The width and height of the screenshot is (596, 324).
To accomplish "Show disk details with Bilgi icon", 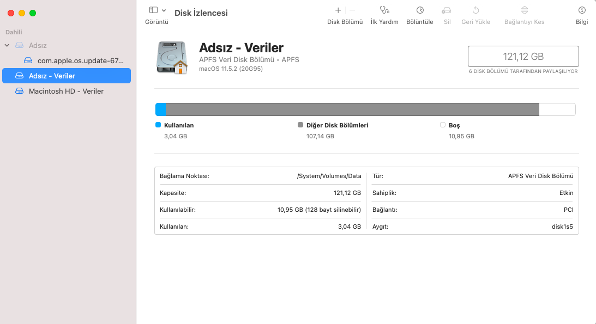I will (582, 10).
